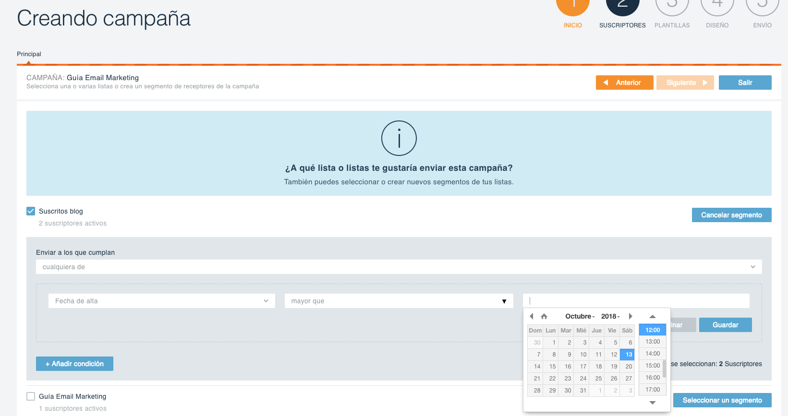Screen dimensions: 788x416
Task: Click the PLANTILLAS step label
Action: 672,25
